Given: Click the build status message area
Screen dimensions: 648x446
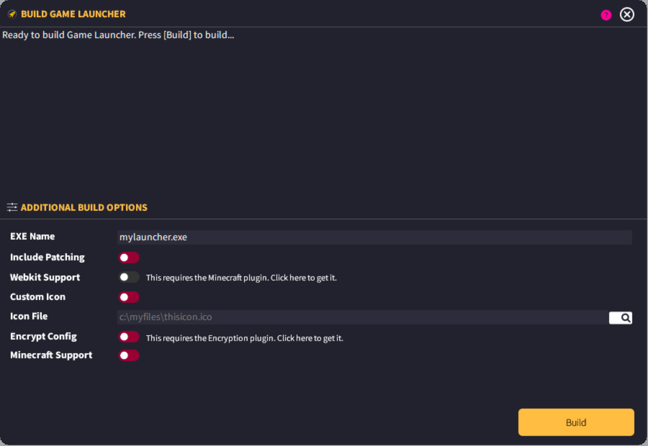Looking at the screenshot, I should pos(118,35).
